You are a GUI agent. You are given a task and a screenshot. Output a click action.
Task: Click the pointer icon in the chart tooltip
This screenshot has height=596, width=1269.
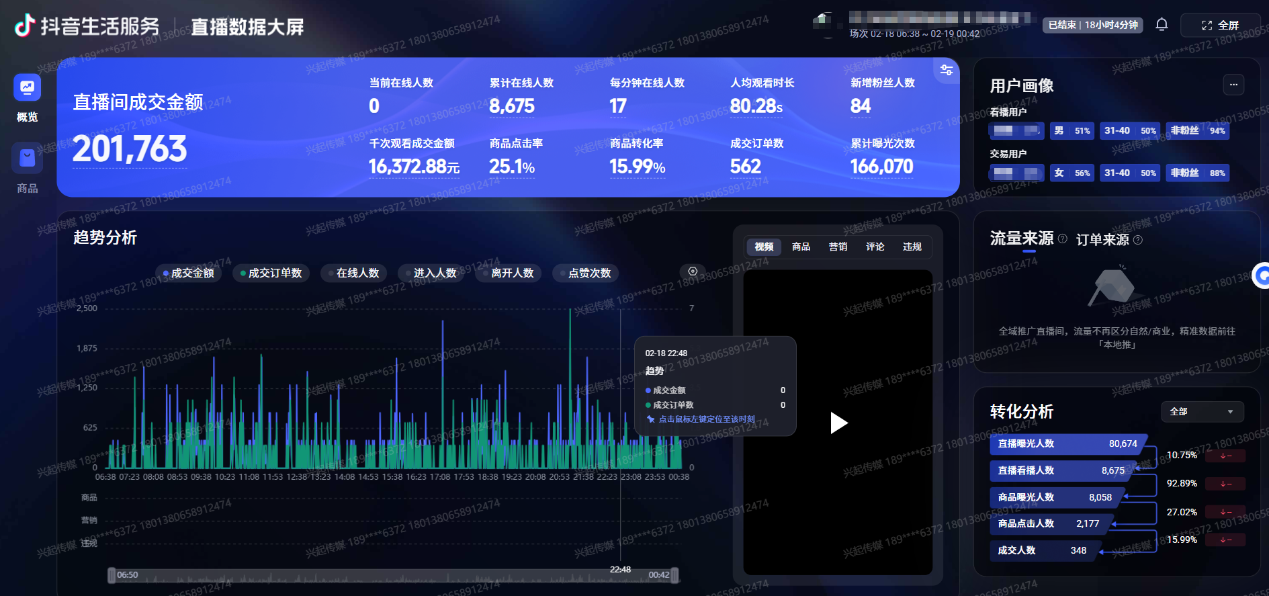[650, 419]
